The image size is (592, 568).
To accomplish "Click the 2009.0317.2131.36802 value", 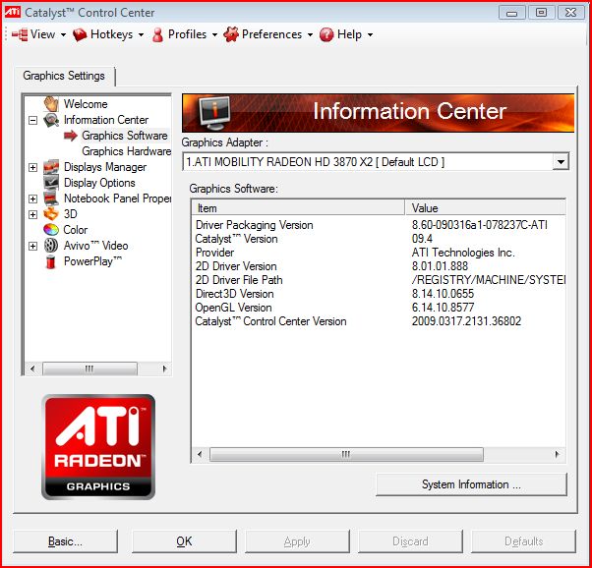I will [466, 321].
